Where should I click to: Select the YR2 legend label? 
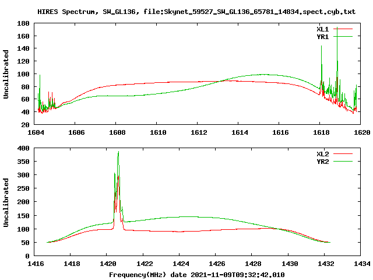(x=322, y=162)
